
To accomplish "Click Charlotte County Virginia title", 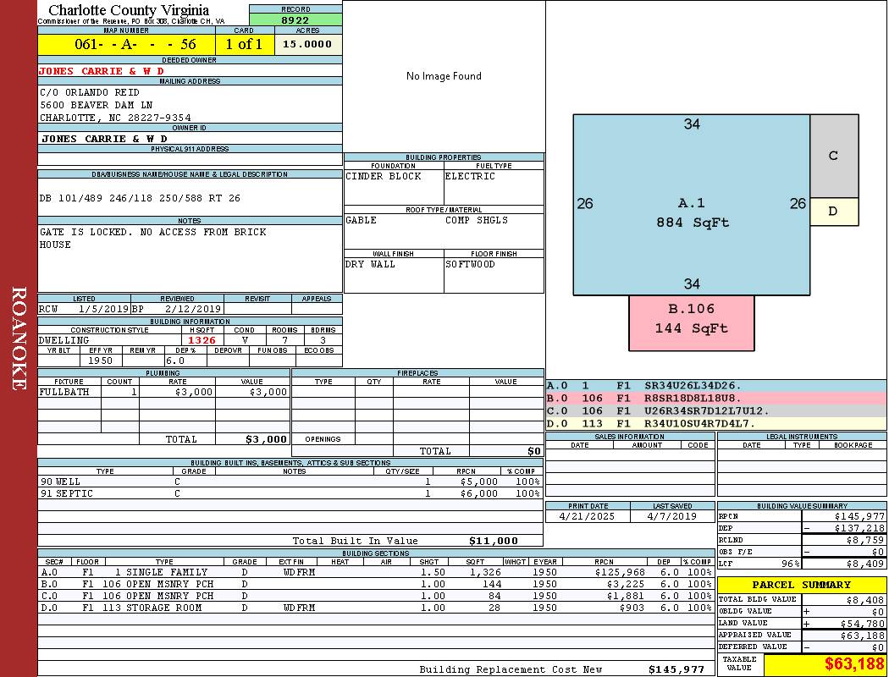I will tap(128, 10).
